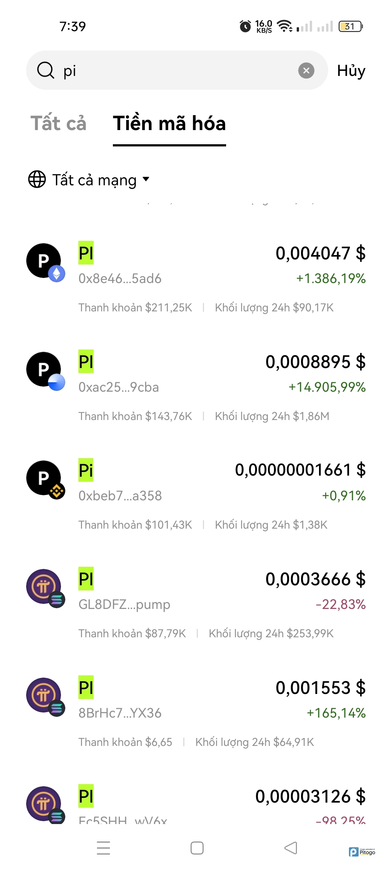Open PI token address 0xac25...9cba

pyautogui.click(x=119, y=387)
